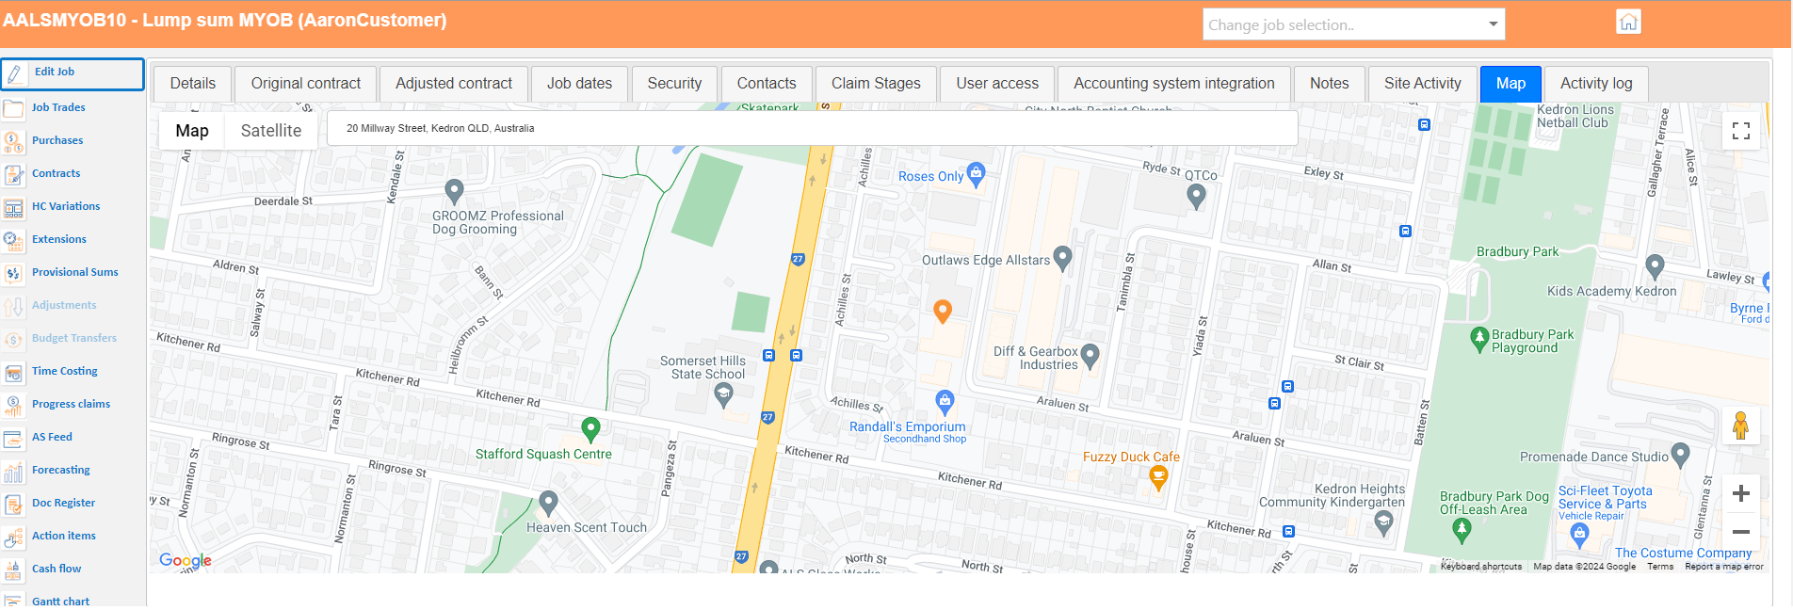Click the Stafford Squash Centre map pin
The width and height of the screenshot is (1793, 610).
coord(590,429)
